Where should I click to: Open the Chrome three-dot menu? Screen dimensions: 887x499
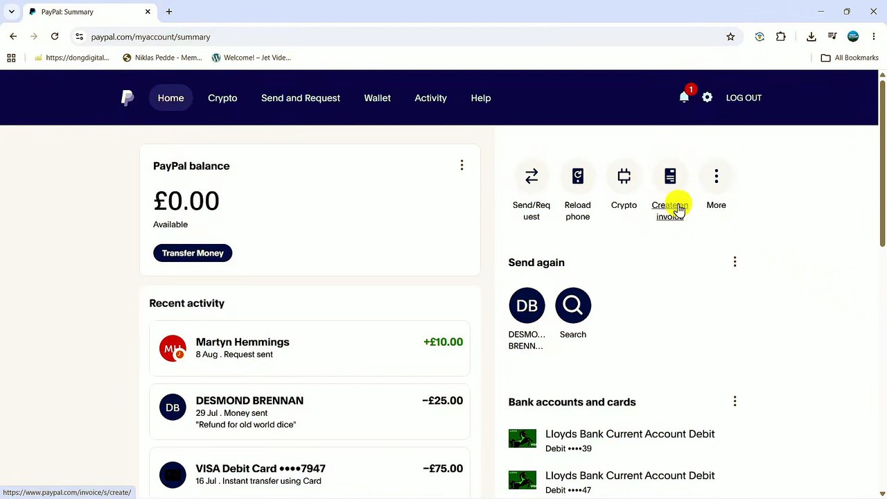tap(874, 37)
